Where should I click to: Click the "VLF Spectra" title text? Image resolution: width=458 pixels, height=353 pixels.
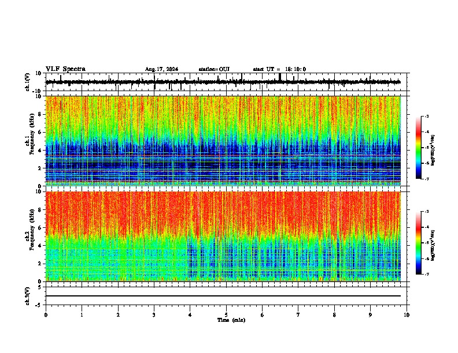click(65, 69)
